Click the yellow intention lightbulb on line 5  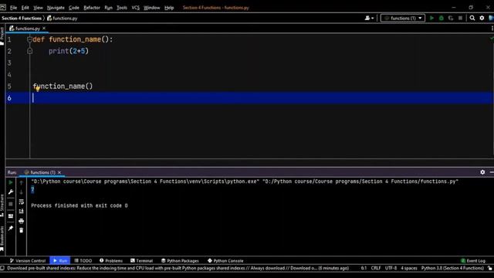pos(38,89)
